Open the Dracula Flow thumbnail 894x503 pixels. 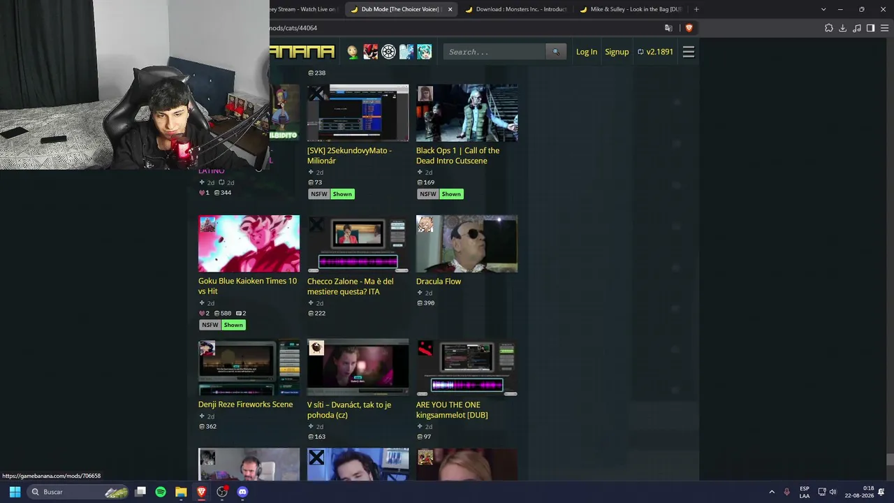tap(467, 244)
